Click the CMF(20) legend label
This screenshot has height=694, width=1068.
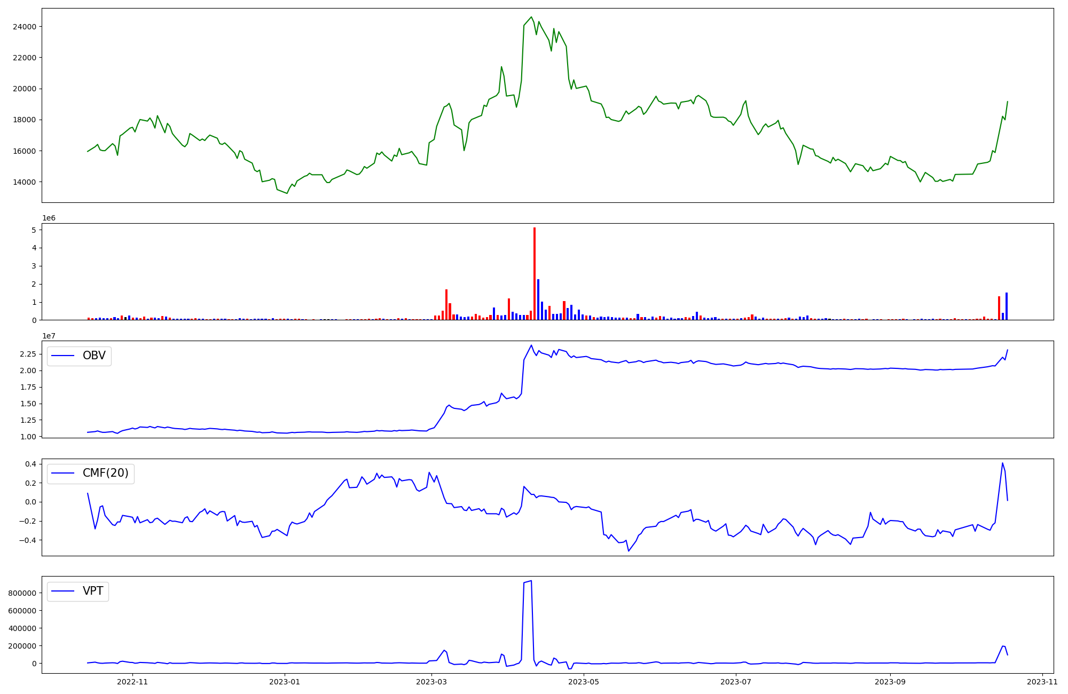click(105, 473)
